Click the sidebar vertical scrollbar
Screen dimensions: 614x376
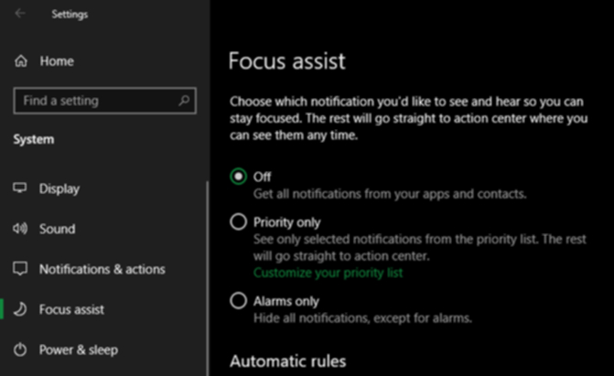click(207, 278)
